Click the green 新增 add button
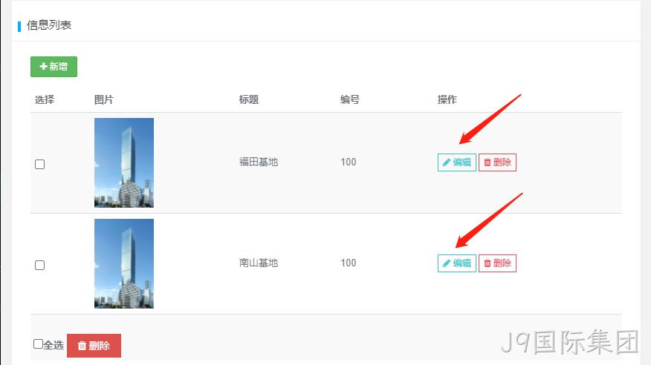Image resolution: width=651 pixels, height=365 pixels. point(54,67)
